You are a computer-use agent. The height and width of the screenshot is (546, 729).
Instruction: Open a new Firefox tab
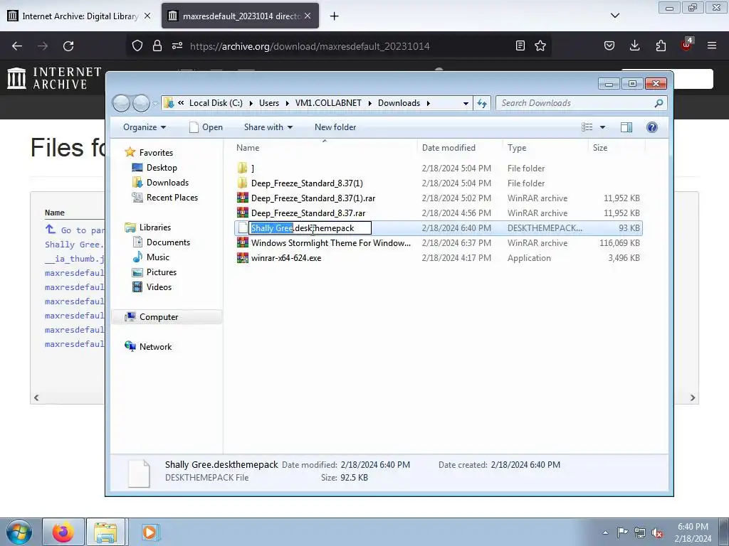pyautogui.click(x=335, y=16)
